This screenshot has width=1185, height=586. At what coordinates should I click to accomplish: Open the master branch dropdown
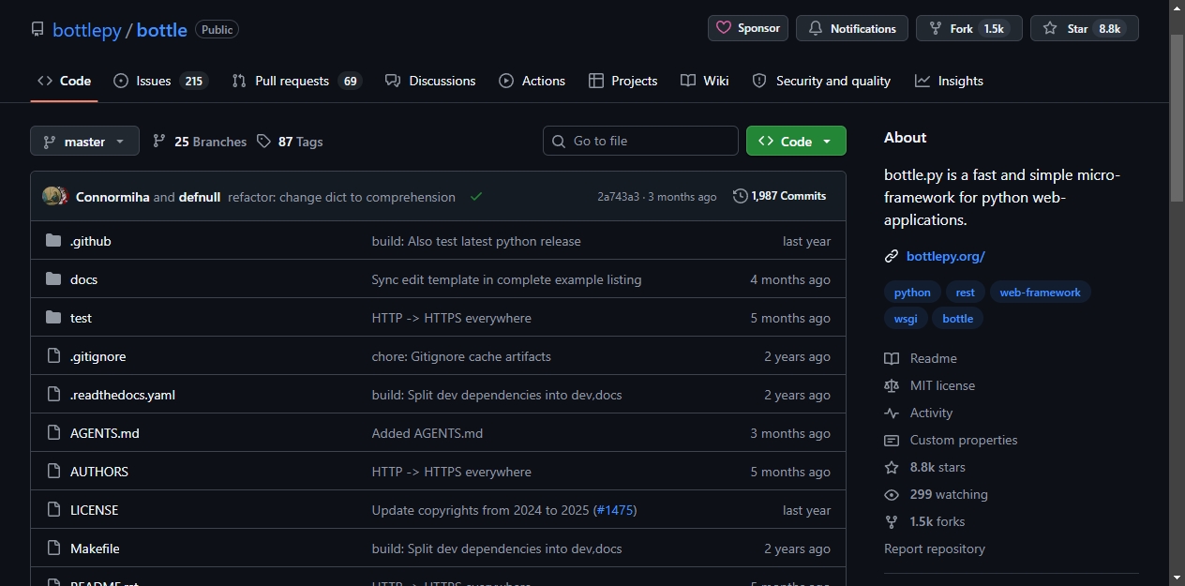(x=84, y=141)
